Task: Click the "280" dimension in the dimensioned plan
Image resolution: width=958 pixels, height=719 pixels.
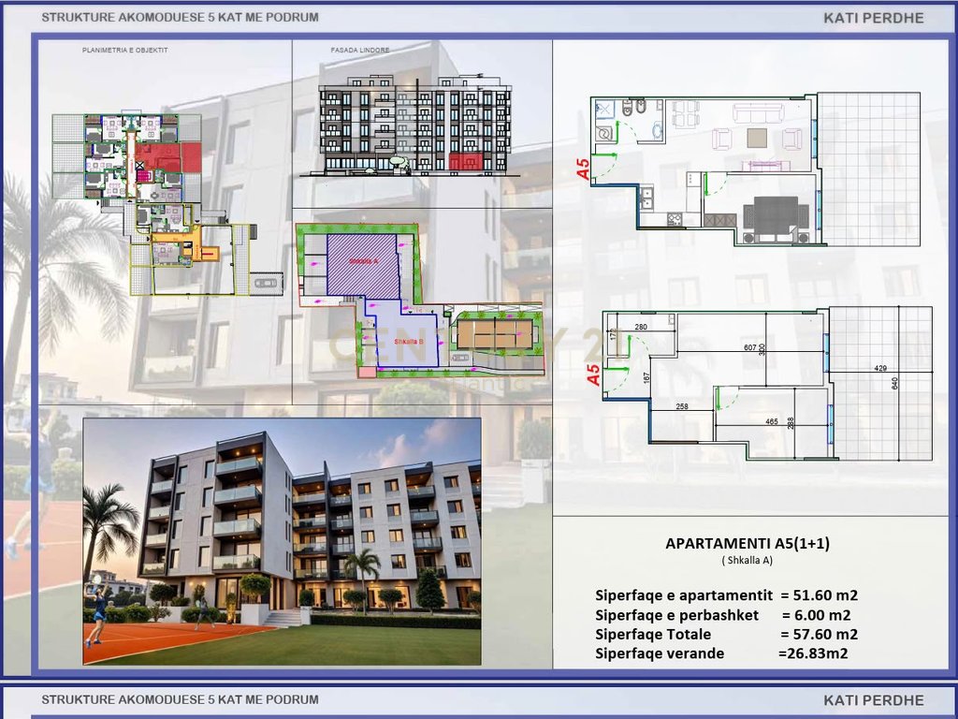Action: (641, 327)
